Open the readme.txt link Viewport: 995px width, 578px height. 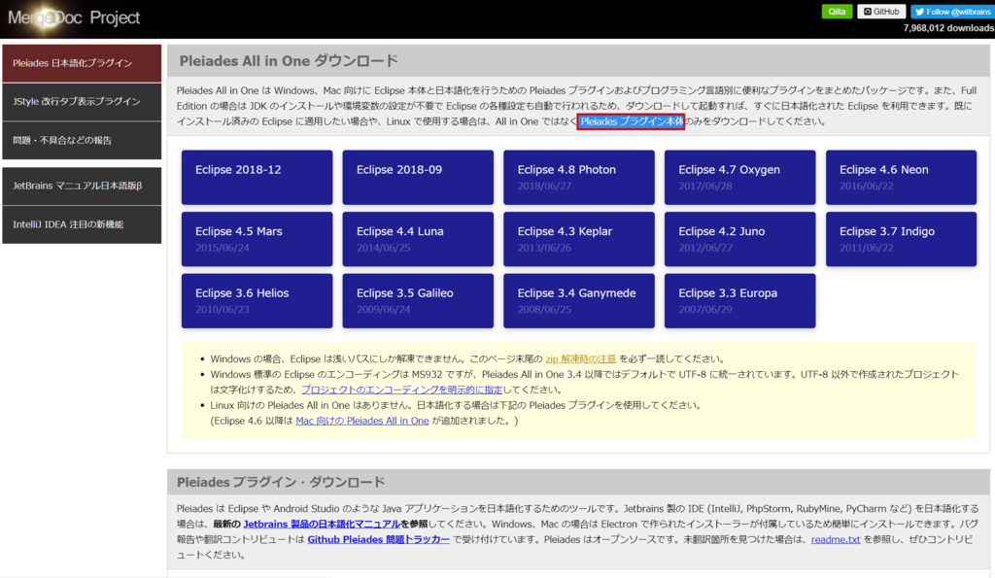[836, 539]
